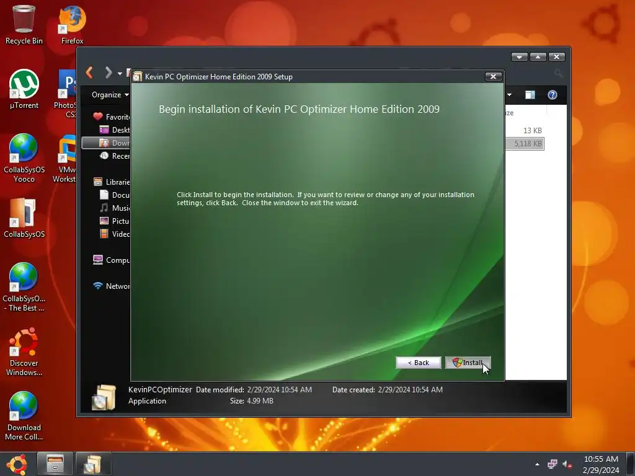The image size is (635, 476).
Task: Open the Discover Windows desktop shortcut
Action: tap(24, 351)
